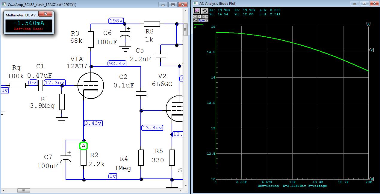This screenshot has height=194, width=380.
Task: Minimize the AC Analysis Bode Plot window
Action: pos(355,3)
